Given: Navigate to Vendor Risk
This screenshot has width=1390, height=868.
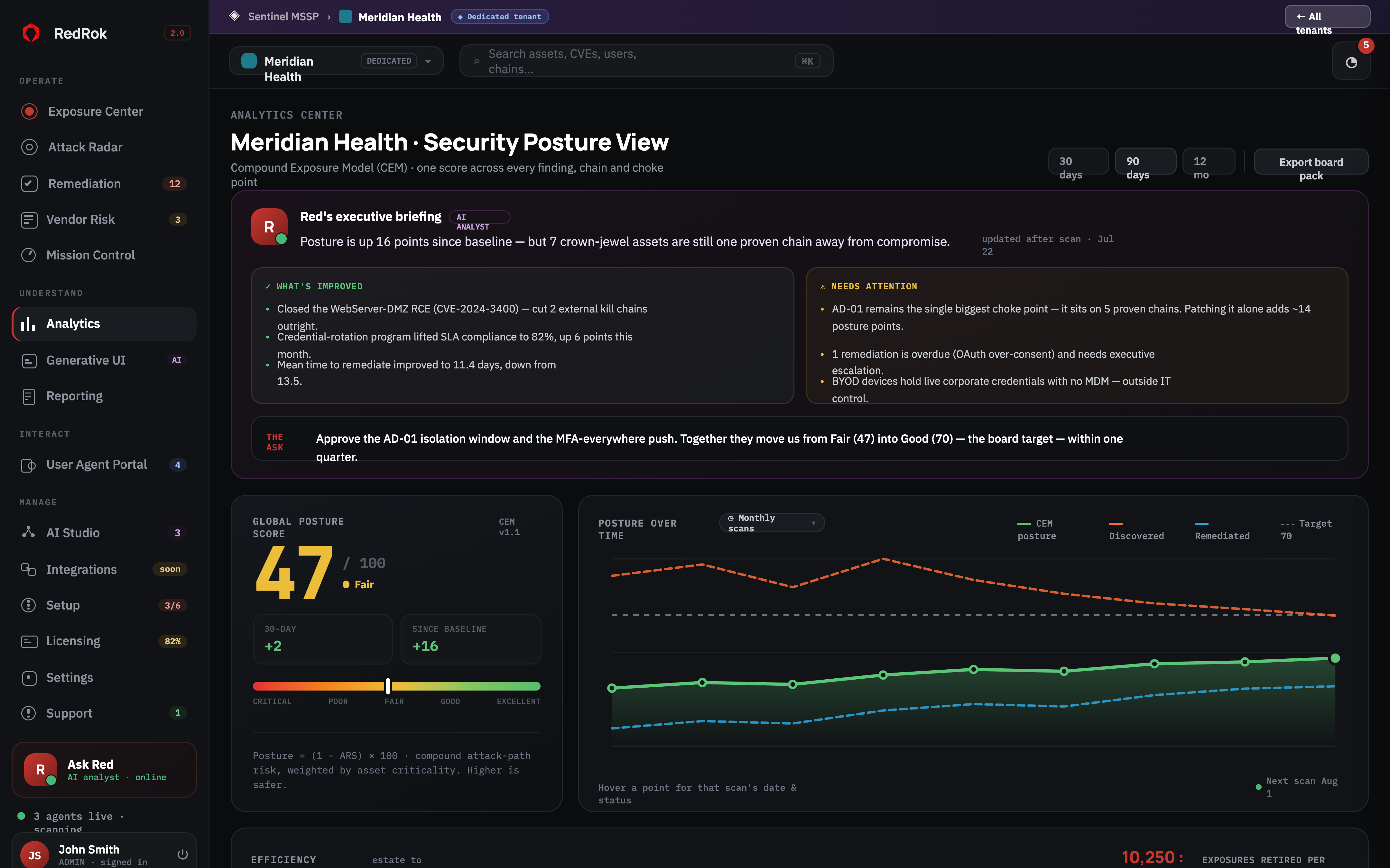Looking at the screenshot, I should [x=104, y=220].
